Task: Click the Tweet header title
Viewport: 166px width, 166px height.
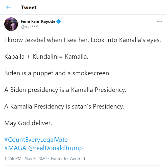Action: (x=29, y=8)
